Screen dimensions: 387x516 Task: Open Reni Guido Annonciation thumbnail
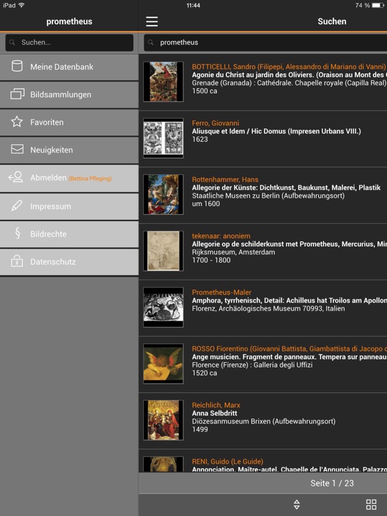[163, 464]
